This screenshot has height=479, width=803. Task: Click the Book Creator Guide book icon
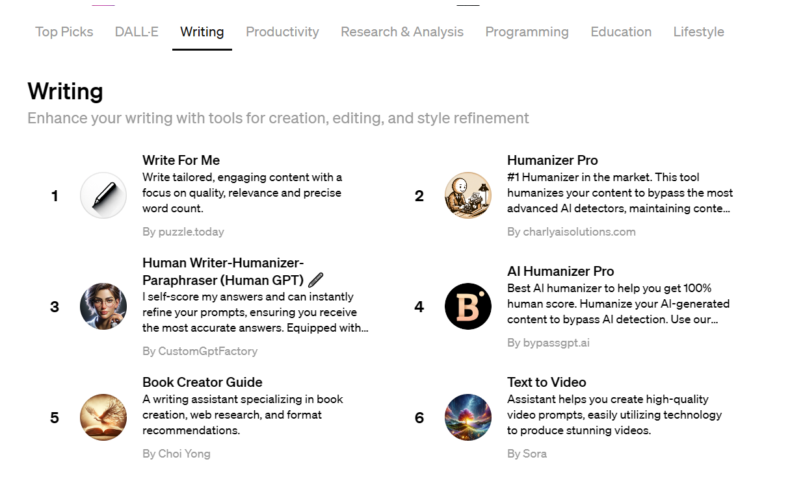(103, 417)
